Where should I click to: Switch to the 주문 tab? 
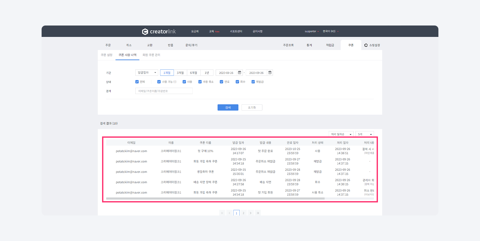108,45
